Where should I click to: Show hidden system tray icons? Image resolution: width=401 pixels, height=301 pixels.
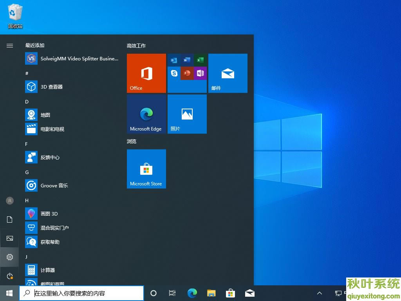pos(320,293)
